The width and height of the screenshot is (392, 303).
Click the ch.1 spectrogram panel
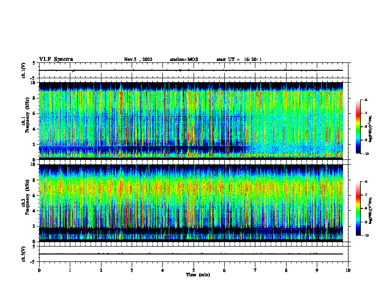pyautogui.click(x=191, y=121)
